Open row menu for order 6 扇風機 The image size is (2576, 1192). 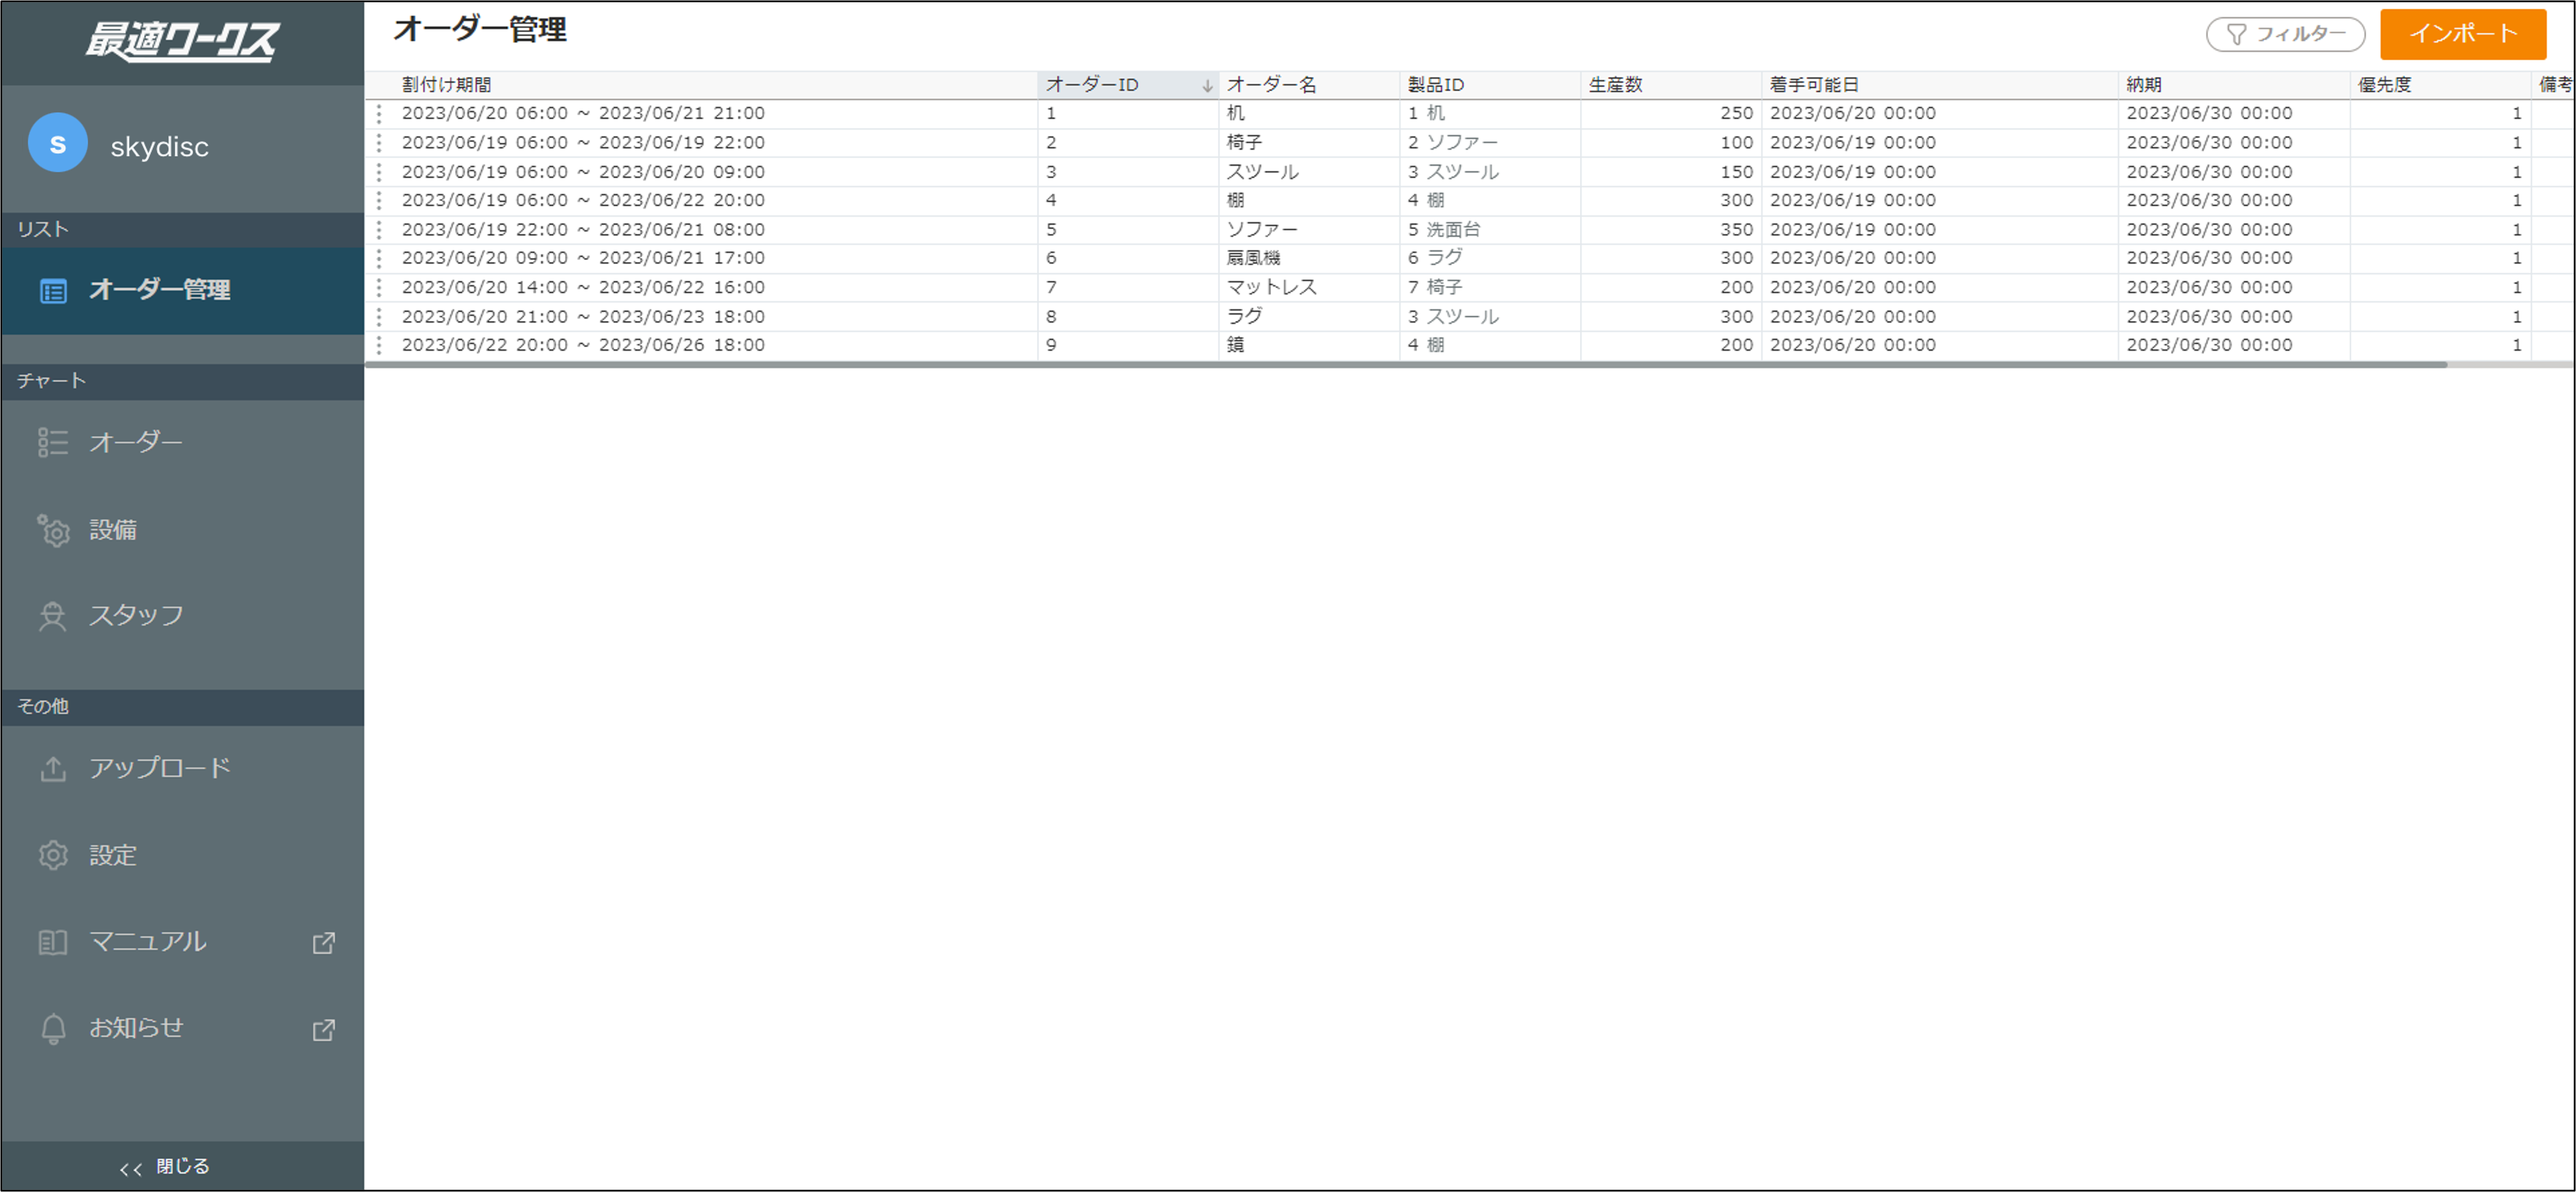(379, 258)
